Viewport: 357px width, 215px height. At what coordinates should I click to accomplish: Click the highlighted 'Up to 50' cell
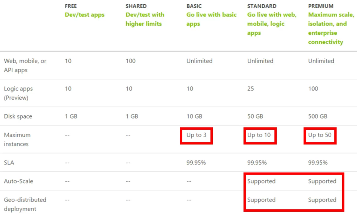click(x=320, y=136)
